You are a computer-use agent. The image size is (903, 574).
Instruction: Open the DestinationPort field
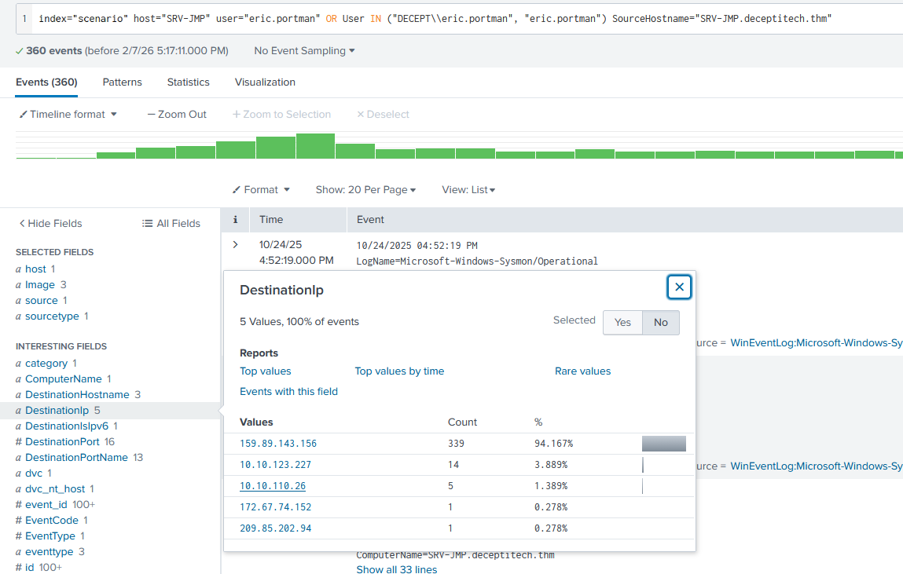click(62, 442)
